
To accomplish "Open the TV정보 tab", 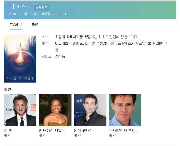I will 16,25.
